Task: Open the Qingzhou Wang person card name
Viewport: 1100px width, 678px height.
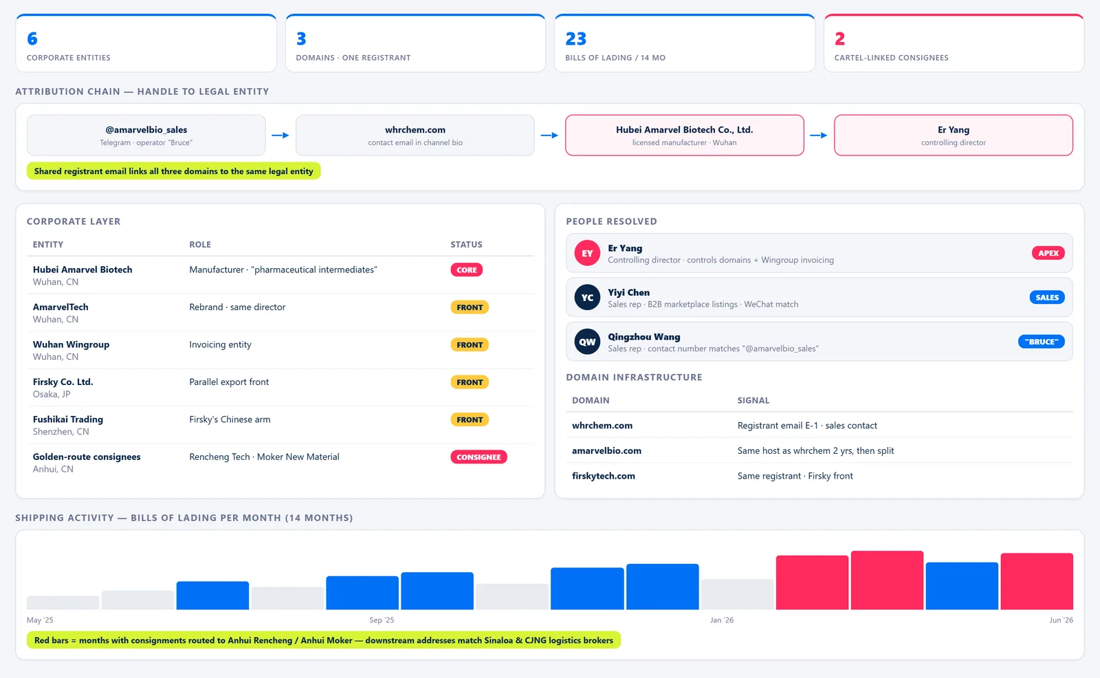Action: [643, 337]
